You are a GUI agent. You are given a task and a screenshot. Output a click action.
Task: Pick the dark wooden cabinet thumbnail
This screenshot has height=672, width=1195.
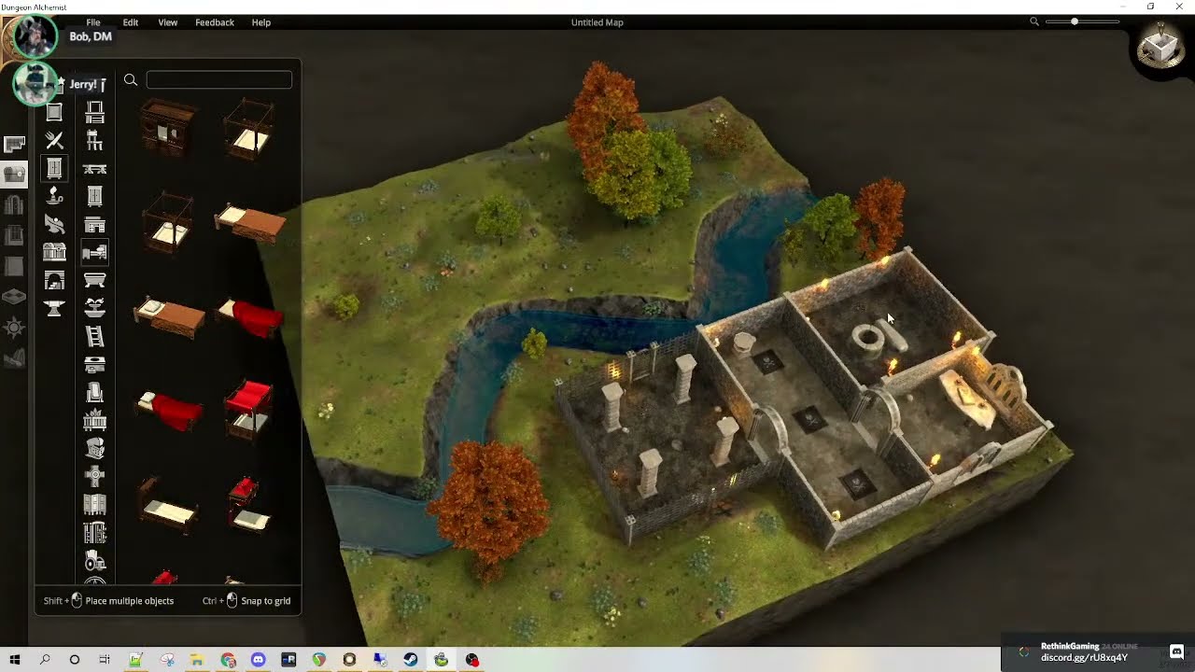coord(168,126)
